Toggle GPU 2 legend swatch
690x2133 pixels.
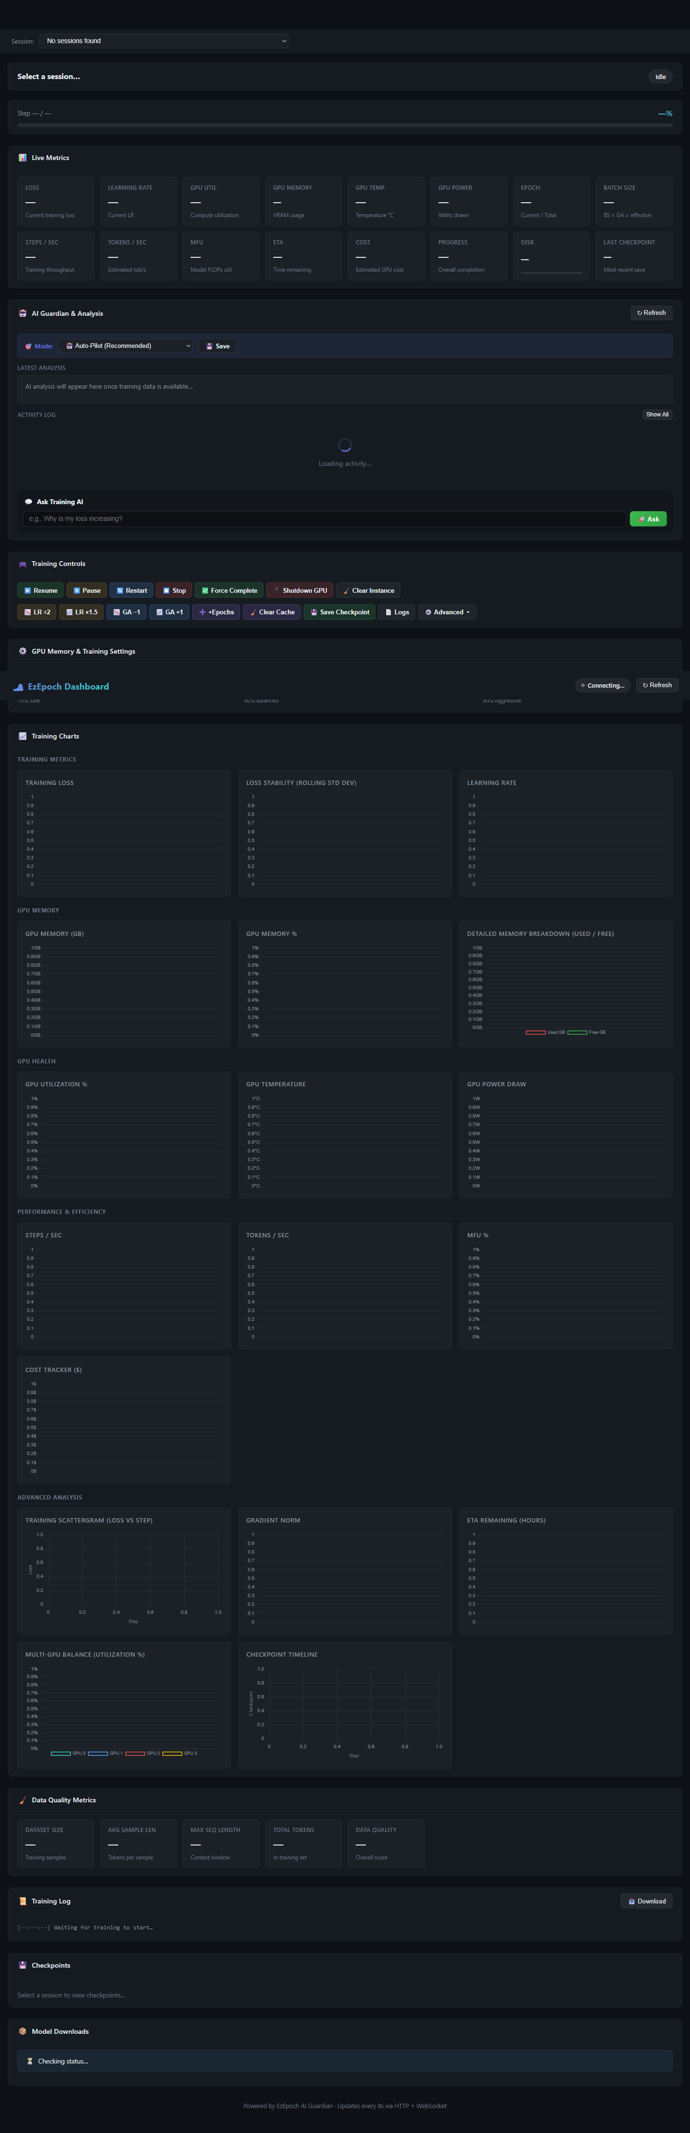tap(135, 1753)
